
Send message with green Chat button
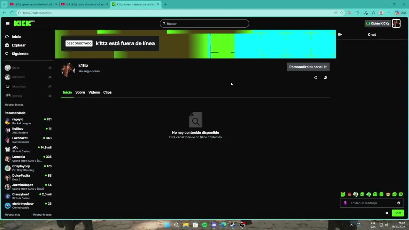(x=398, y=213)
